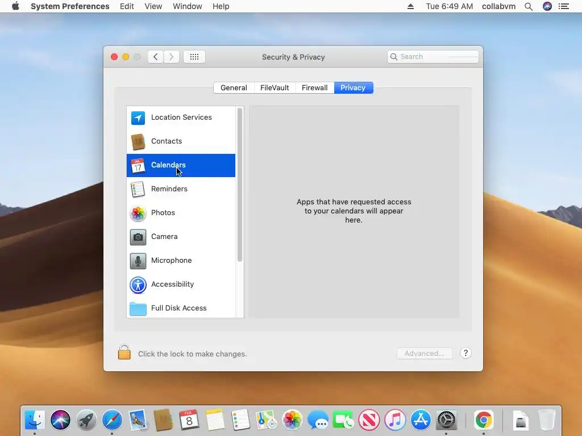
Task: Select the Microphone privacy category
Action: coord(181,260)
